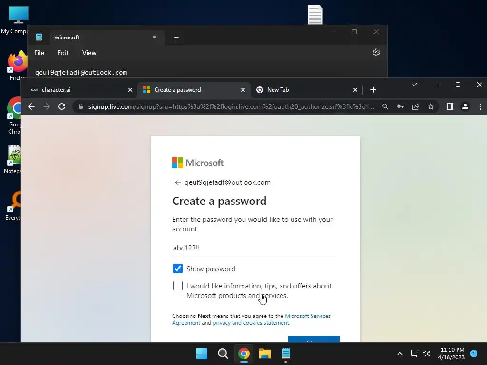Screen dimensions: 487x365
Task: Open Notepad Edit menu
Action: pos(63,53)
